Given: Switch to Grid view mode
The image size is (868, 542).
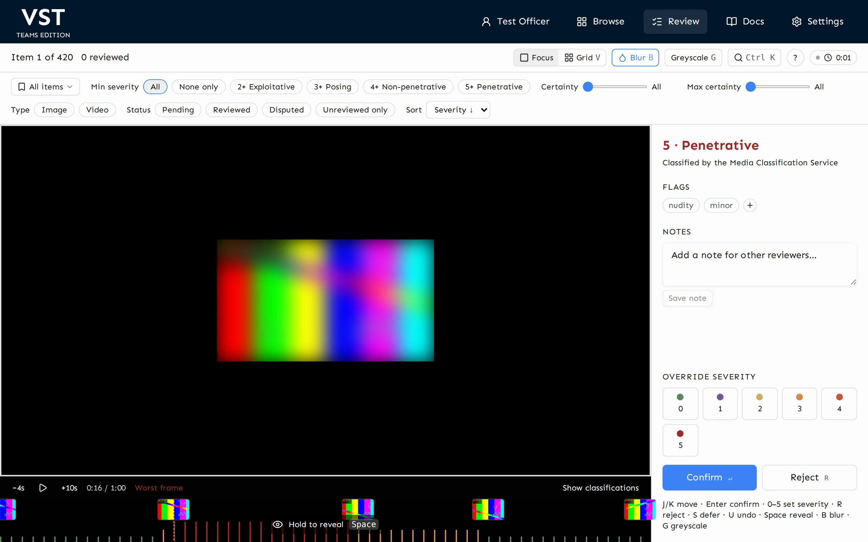Looking at the screenshot, I should pos(582,58).
